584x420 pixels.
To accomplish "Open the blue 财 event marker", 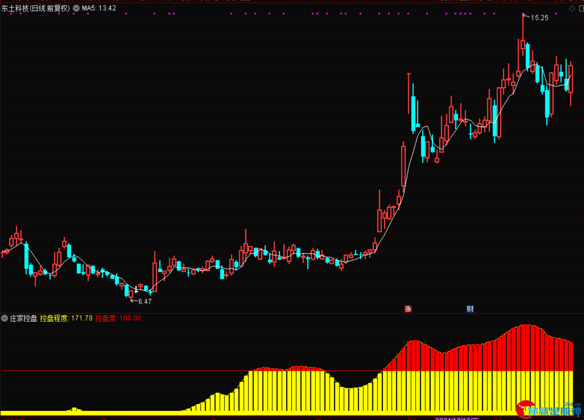I will pyautogui.click(x=470, y=309).
